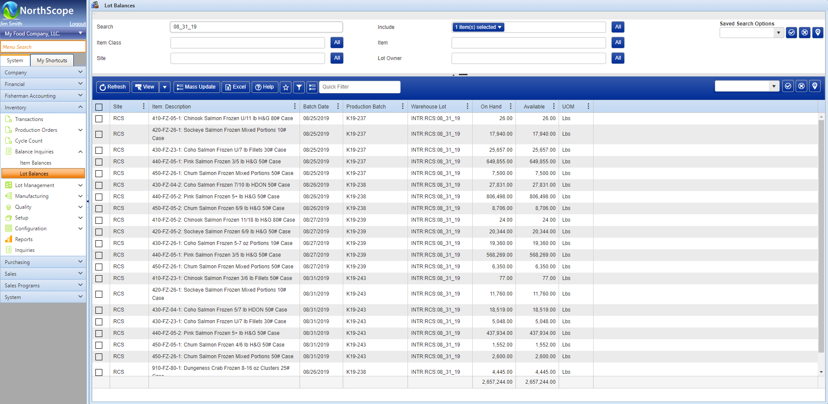828x404 pixels.
Task: Open the Site column three-dot menu
Action: click(x=143, y=106)
